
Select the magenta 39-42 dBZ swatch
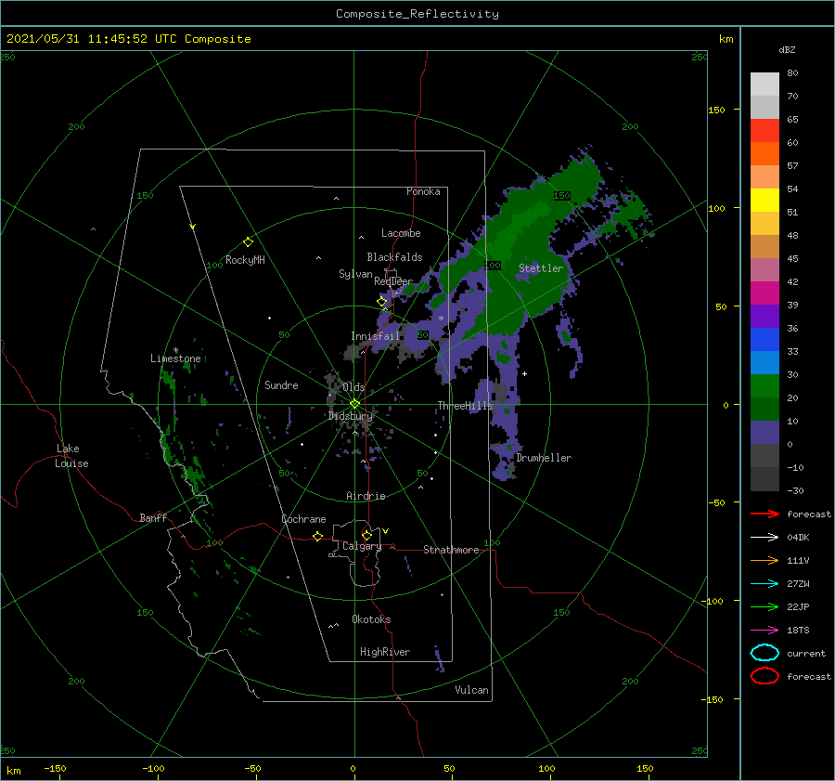coord(764,293)
